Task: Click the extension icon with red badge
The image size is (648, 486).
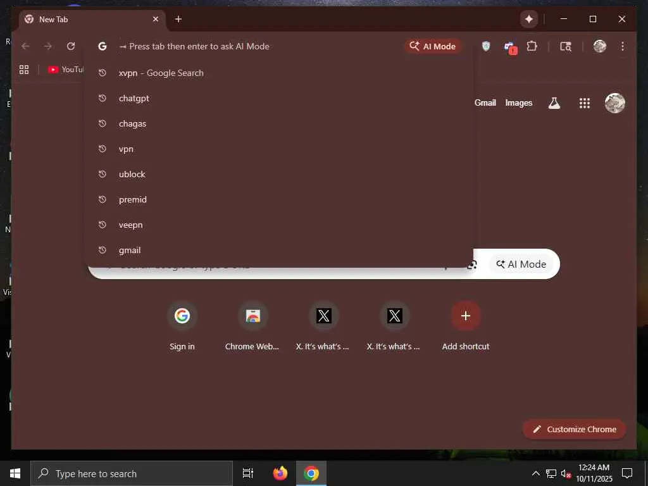Action: (511, 47)
